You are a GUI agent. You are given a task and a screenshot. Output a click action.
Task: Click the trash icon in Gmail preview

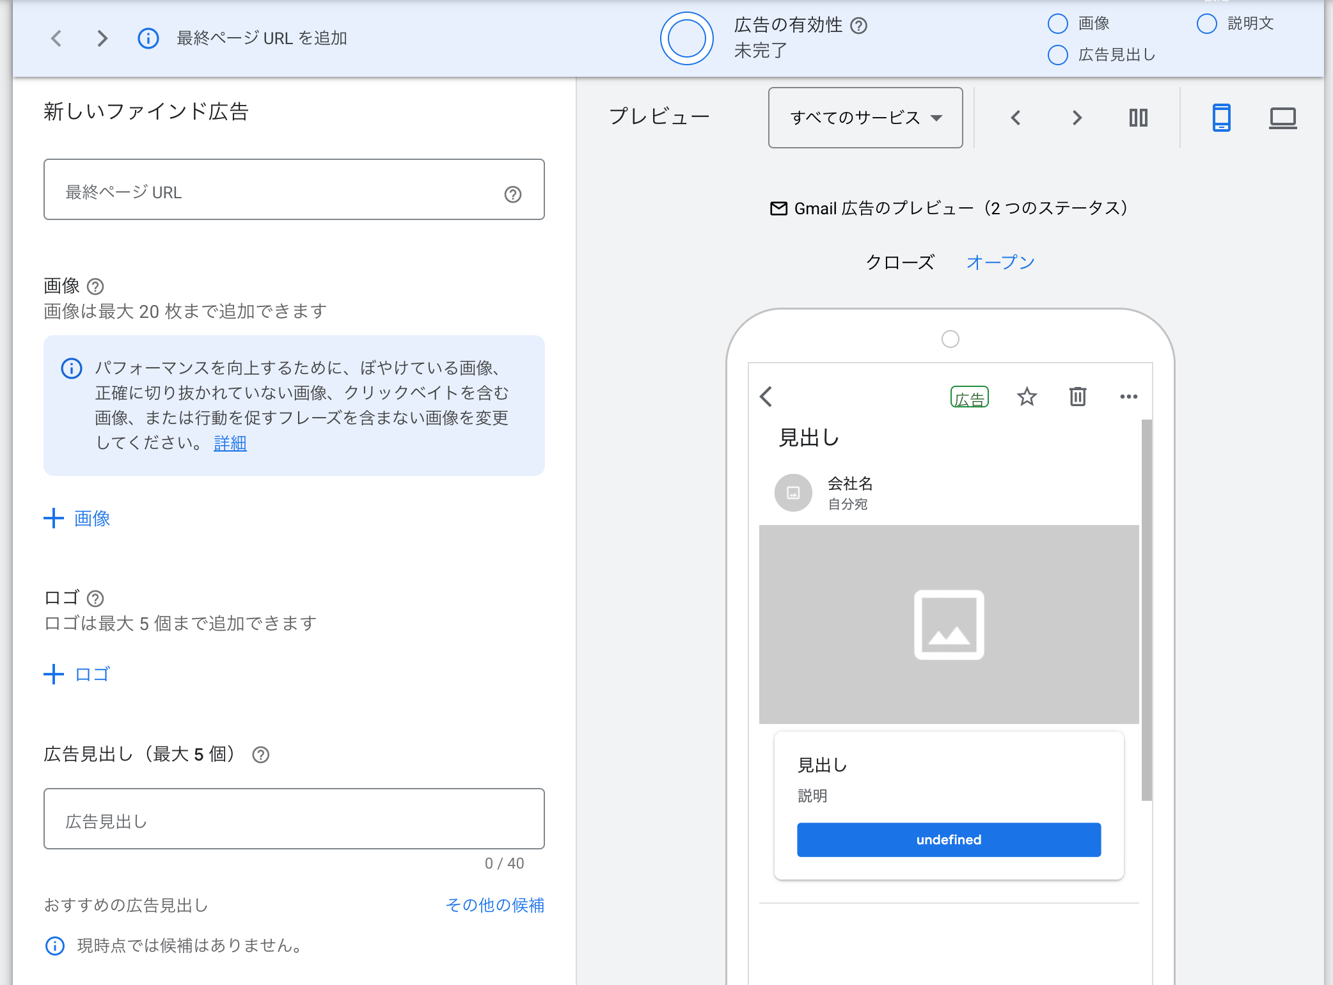coord(1078,397)
